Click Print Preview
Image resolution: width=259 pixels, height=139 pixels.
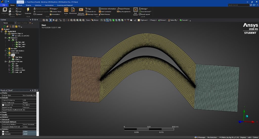[104, 14]
